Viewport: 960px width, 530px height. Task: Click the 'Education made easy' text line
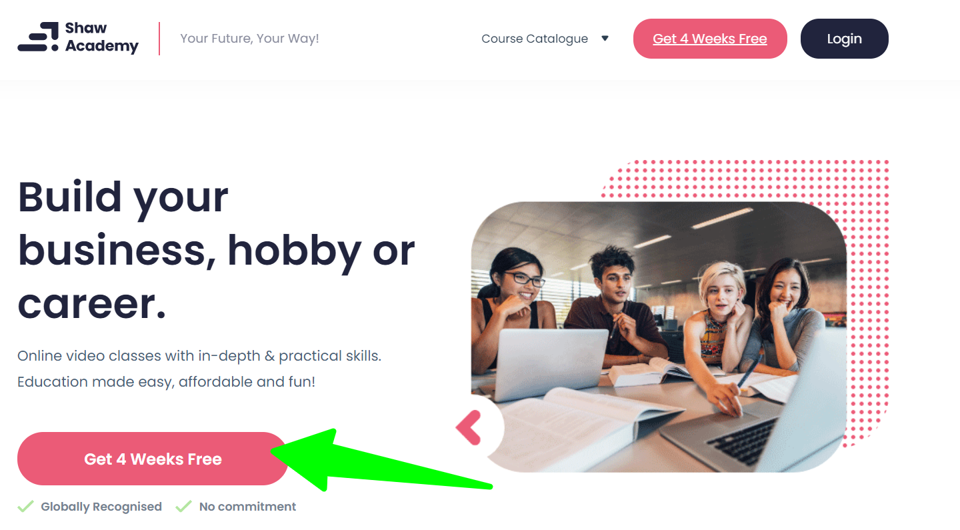166,382
